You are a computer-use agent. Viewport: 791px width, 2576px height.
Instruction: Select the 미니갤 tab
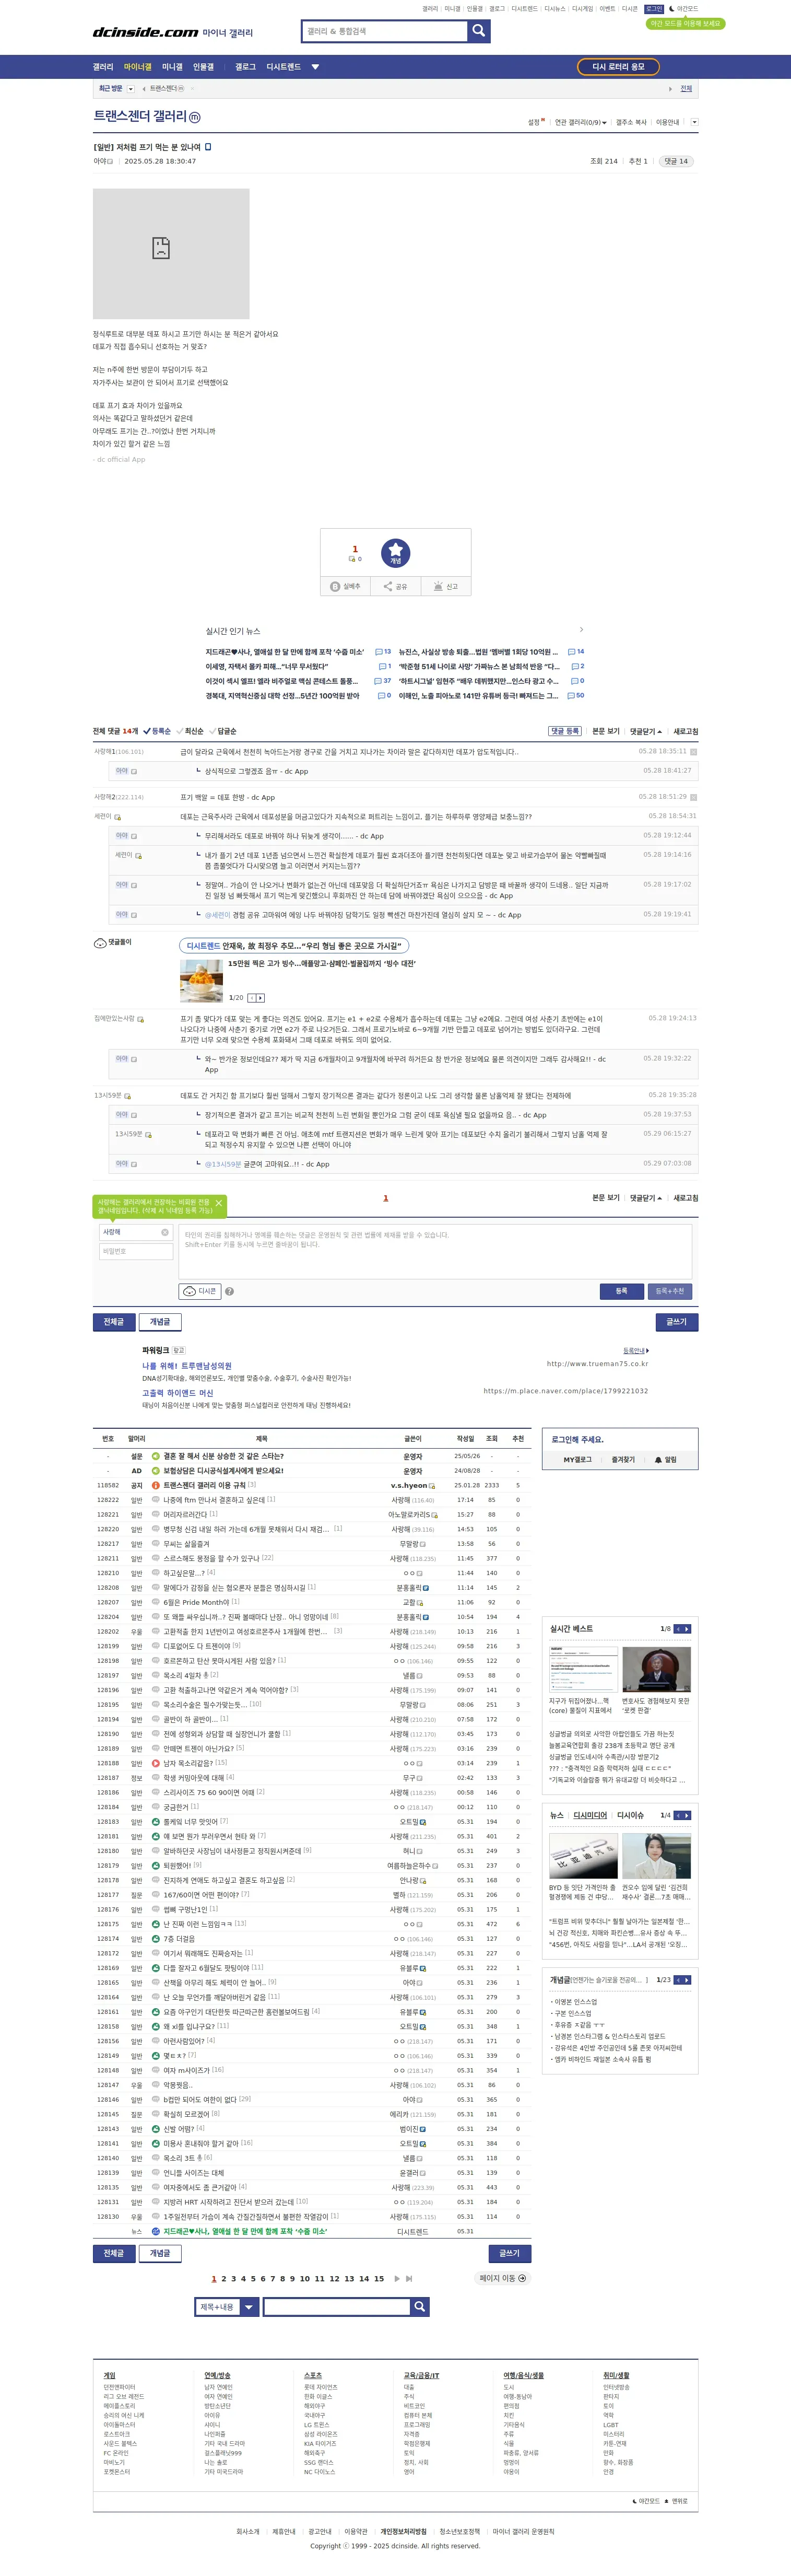(172, 67)
